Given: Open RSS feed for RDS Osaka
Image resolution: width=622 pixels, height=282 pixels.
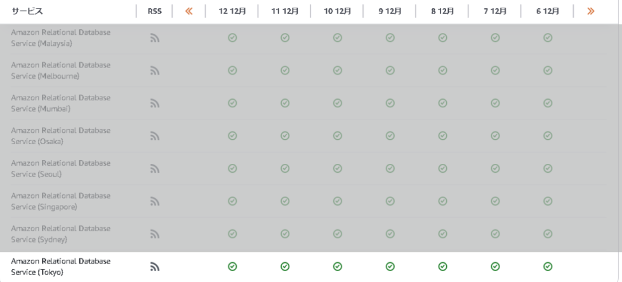Looking at the screenshot, I should tap(155, 136).
